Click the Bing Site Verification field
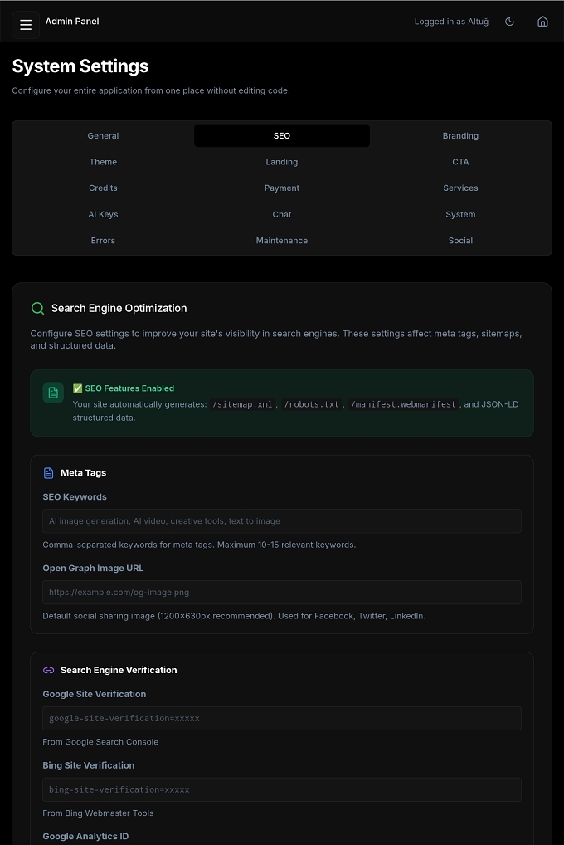Viewport: 564px width, 845px height. 282,789
